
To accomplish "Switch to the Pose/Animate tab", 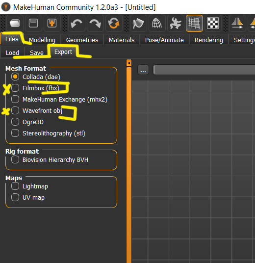I will pyautogui.click(x=164, y=40).
